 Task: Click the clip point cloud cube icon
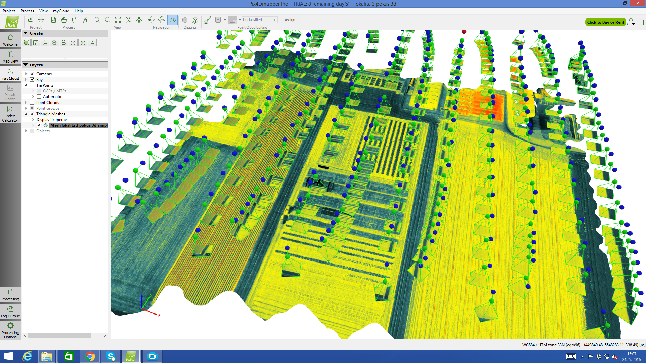pos(185,20)
